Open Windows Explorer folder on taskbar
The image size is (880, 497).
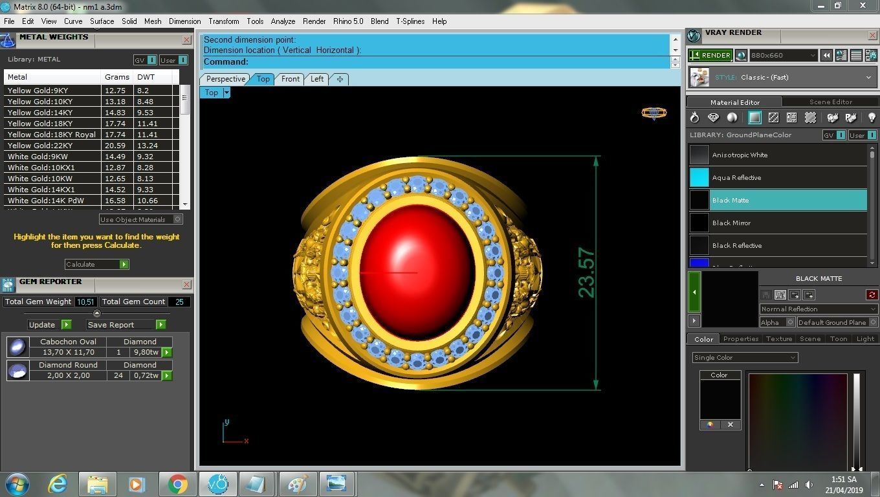98,484
